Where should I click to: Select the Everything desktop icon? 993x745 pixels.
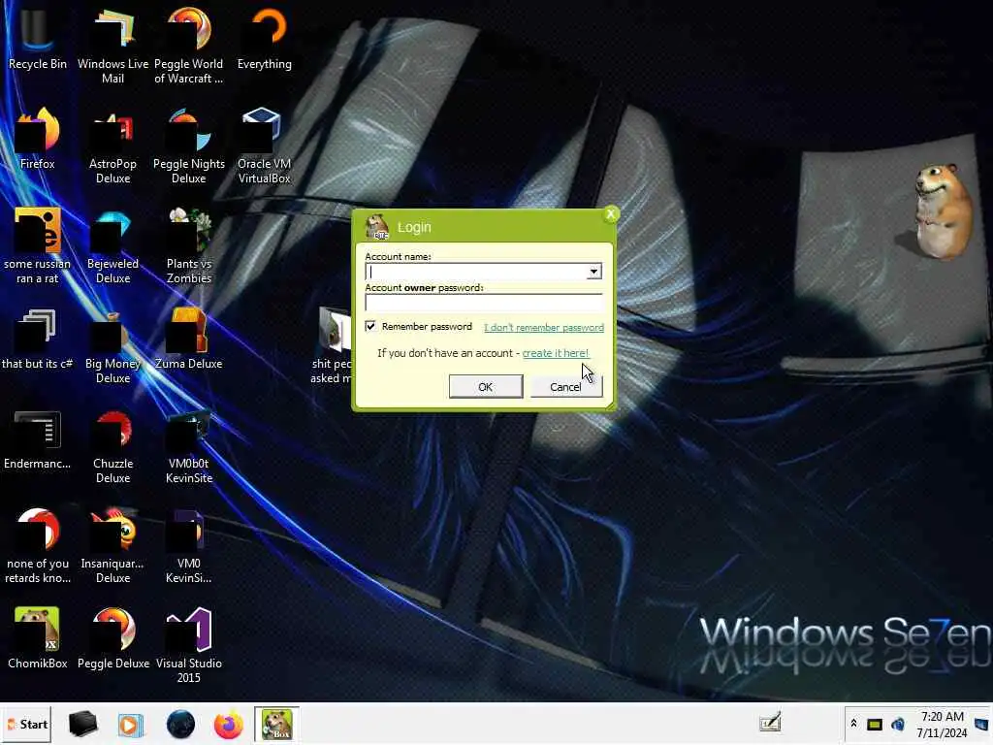click(264, 38)
